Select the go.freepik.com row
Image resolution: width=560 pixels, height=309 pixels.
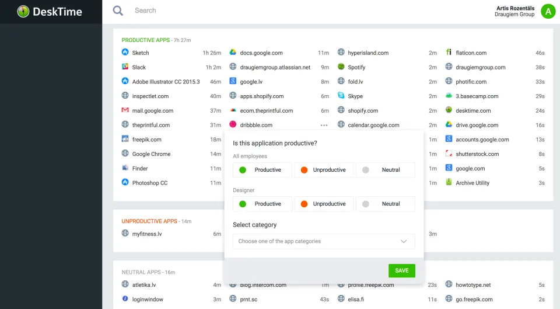[495, 299]
